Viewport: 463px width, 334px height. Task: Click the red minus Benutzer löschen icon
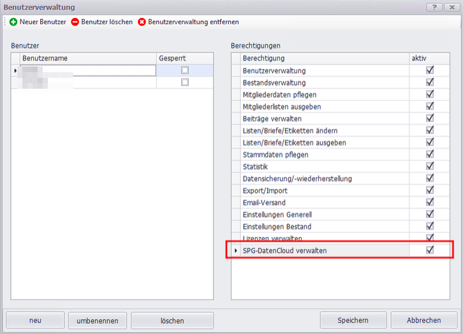[75, 22]
